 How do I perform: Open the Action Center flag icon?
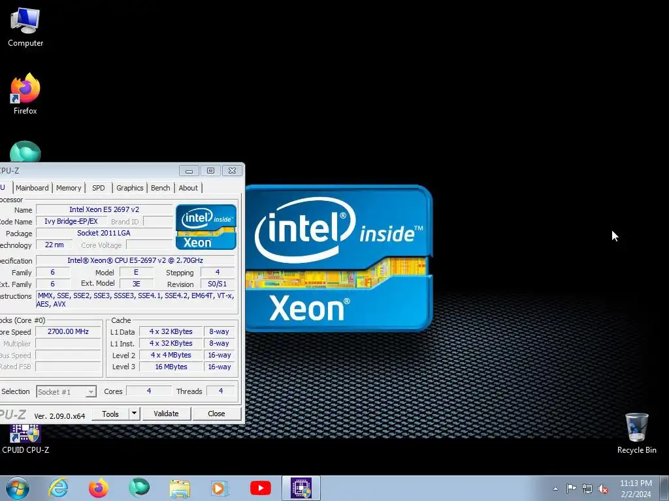[x=571, y=488]
